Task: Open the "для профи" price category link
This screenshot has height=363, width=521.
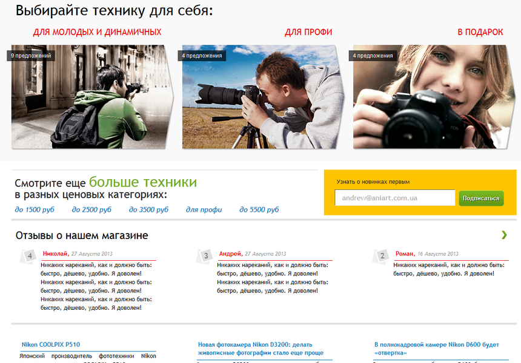Action: (x=204, y=210)
